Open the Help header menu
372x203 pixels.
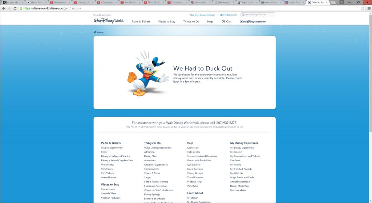tap(210, 21)
